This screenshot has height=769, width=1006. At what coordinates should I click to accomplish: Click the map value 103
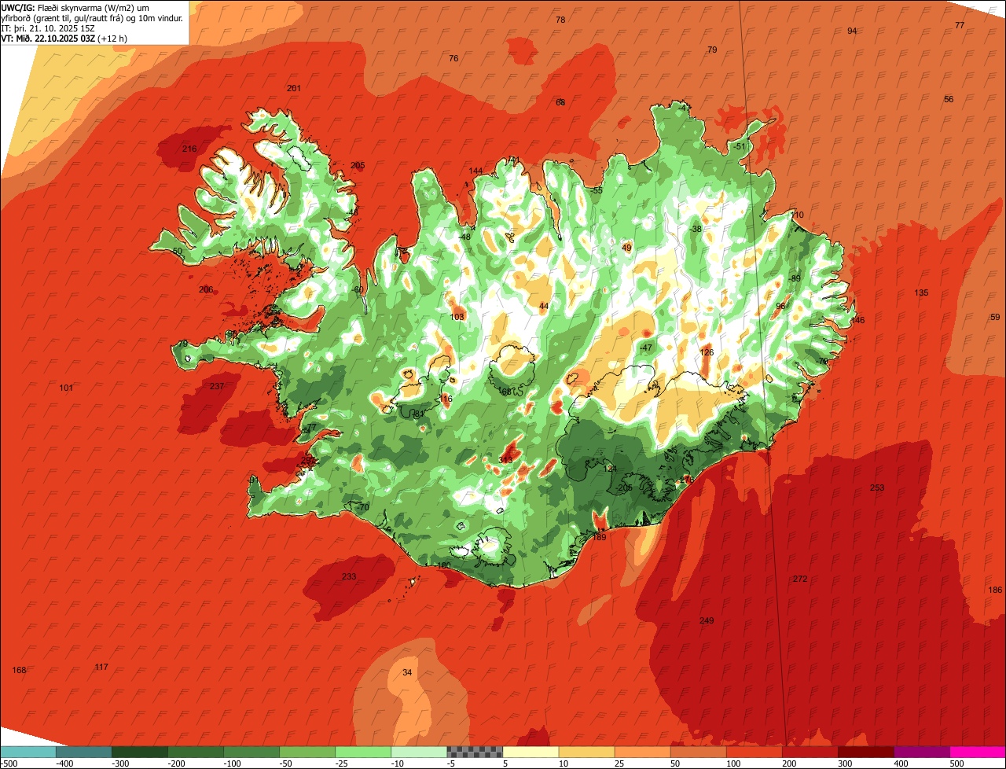[457, 317]
